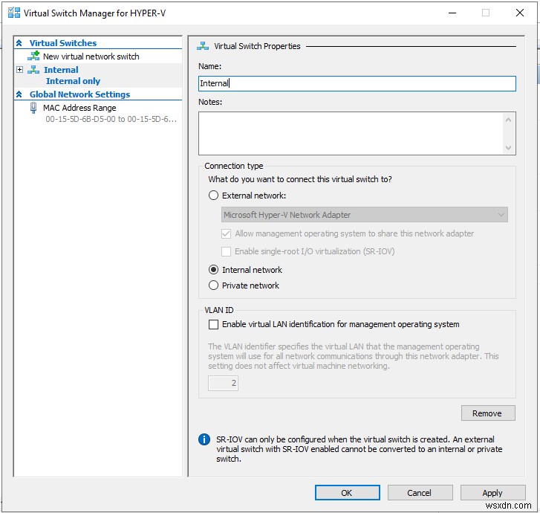Open the Microsoft Hyper-V Network Adapter dropdown
The image size is (540, 513).
point(365,214)
